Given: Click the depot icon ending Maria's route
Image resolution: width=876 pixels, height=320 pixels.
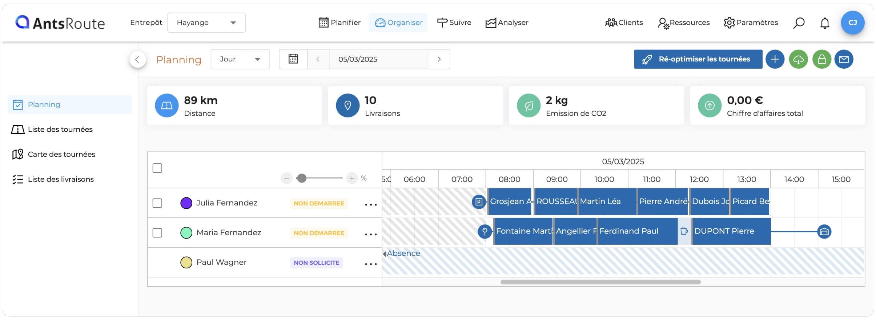Looking at the screenshot, I should click(x=824, y=232).
